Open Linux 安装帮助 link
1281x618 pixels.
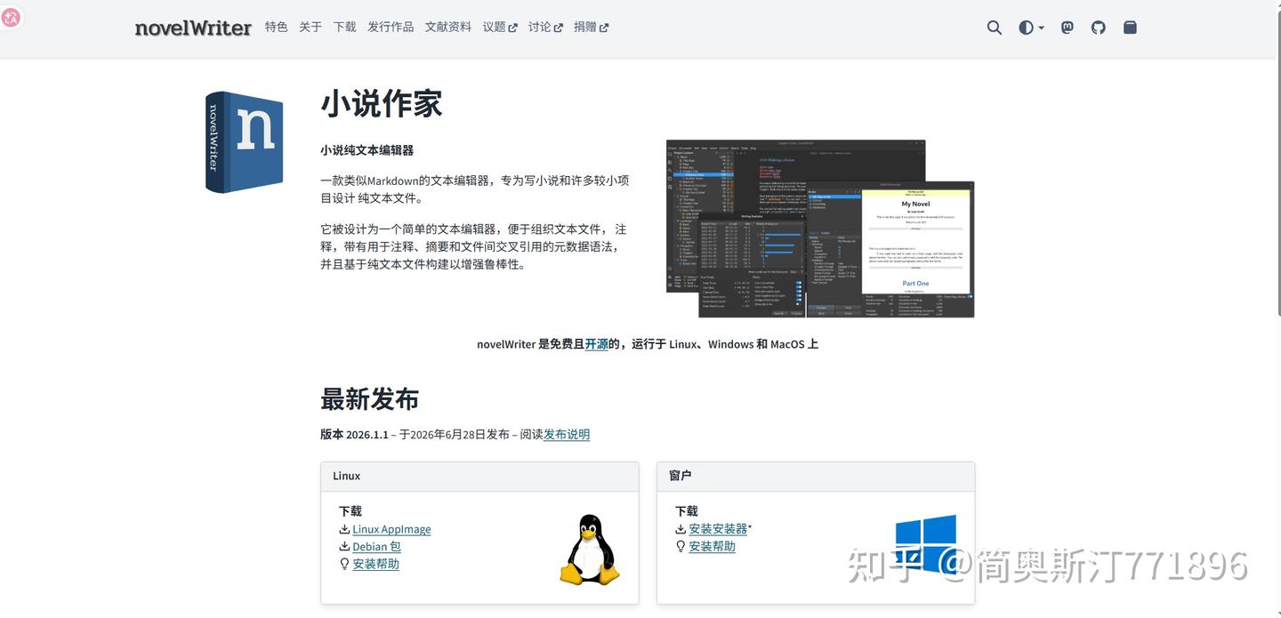[375, 564]
